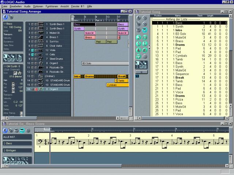234x175 pixels.
Task: Select the magnifier tool in Arrange toolbox
Action: (16, 60)
